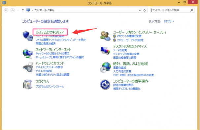
Task: Open the Programs disc icon
Action: [27, 85]
